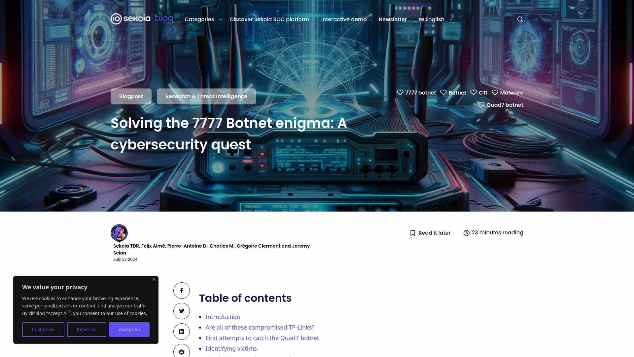The height and width of the screenshot is (357, 634).
Task: Click the Introduction table of contents link
Action: (x=223, y=316)
